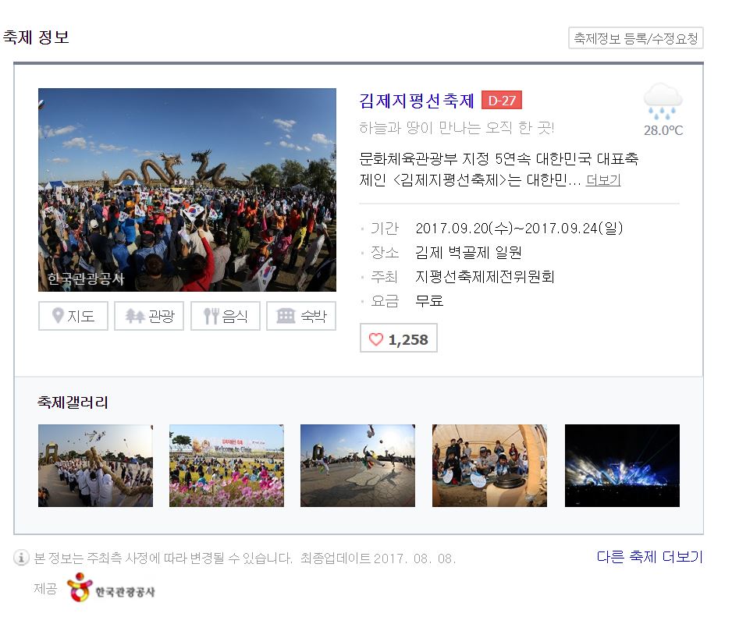Click the fork and knife 음식 icon
Viewport: 732px width, 617px height.
(x=211, y=316)
